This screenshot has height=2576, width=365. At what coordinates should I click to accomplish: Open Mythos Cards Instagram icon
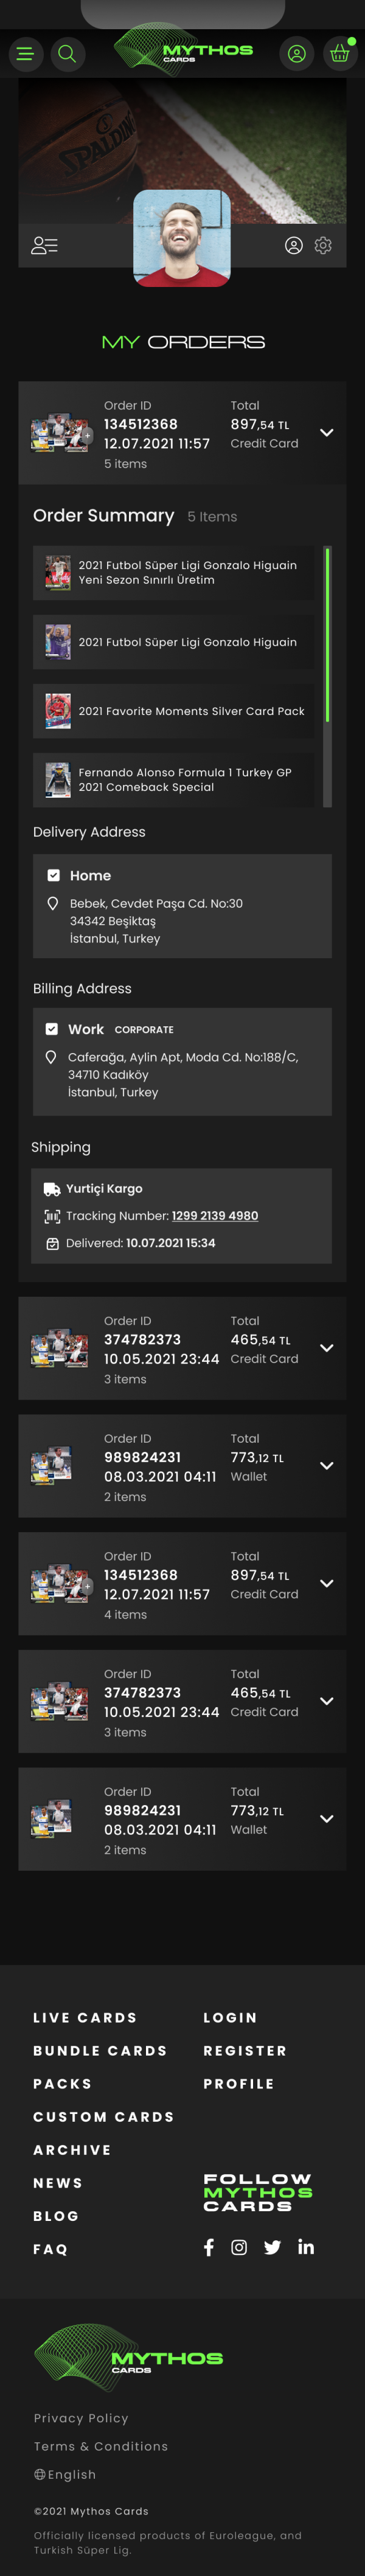239,2247
